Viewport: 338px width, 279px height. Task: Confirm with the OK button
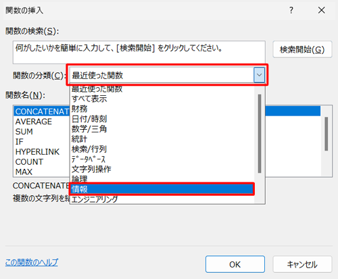pos(235,264)
